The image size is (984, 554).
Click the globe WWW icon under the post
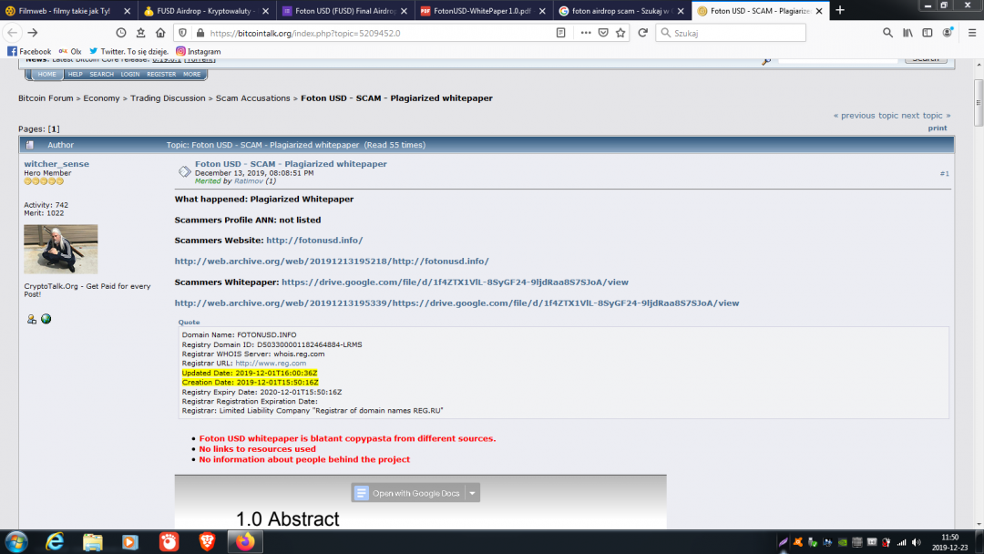(46, 318)
